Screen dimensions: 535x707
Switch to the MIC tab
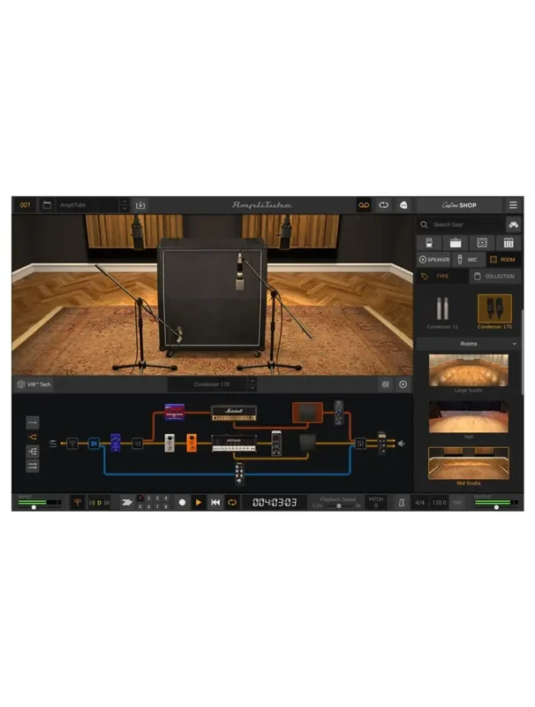(467, 259)
